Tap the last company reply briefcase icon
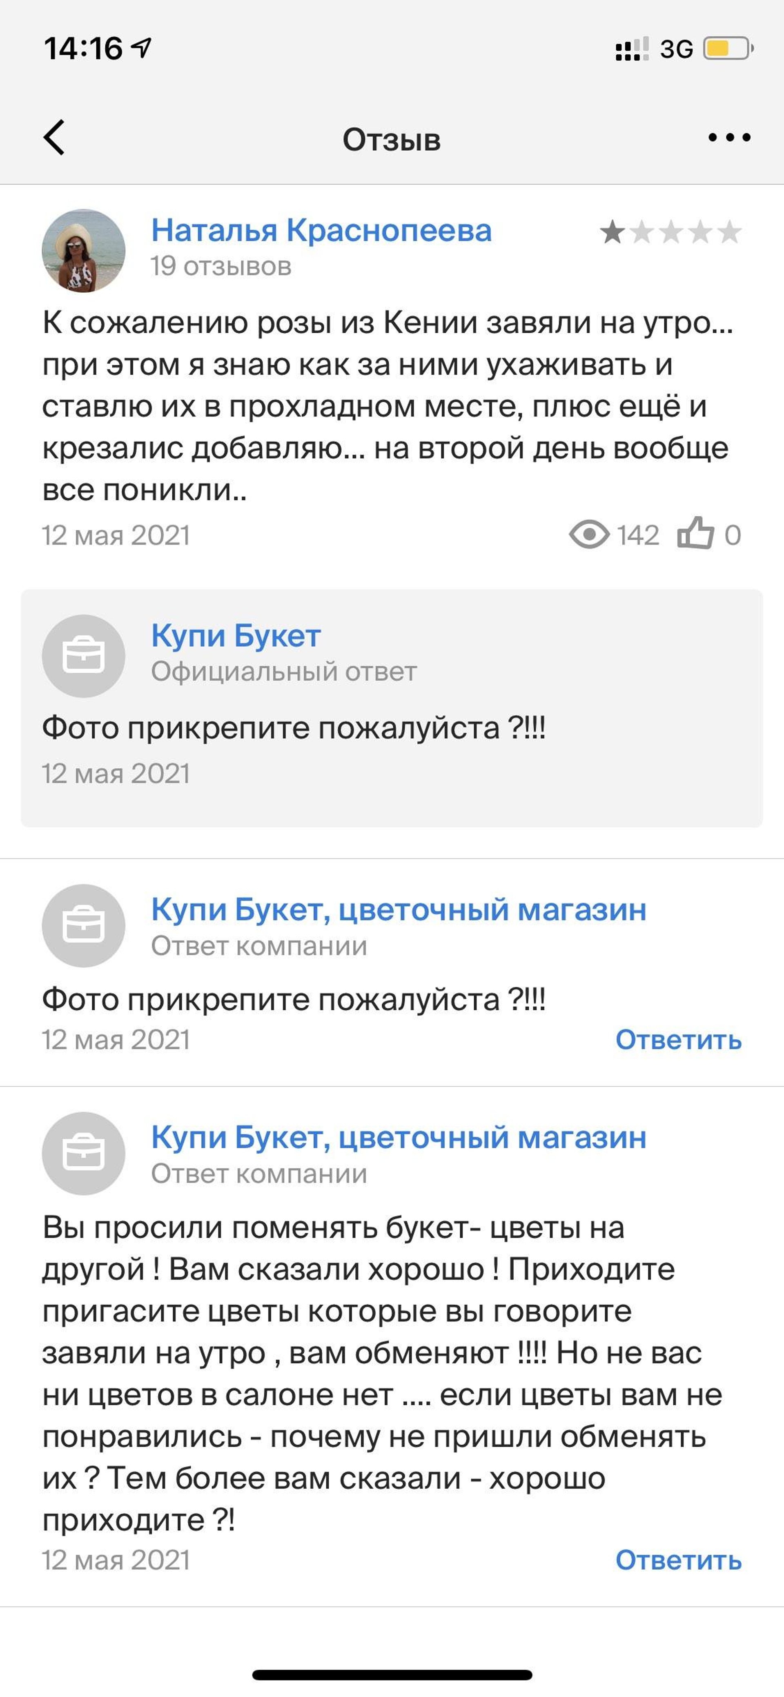784x1697 pixels. [x=84, y=1154]
